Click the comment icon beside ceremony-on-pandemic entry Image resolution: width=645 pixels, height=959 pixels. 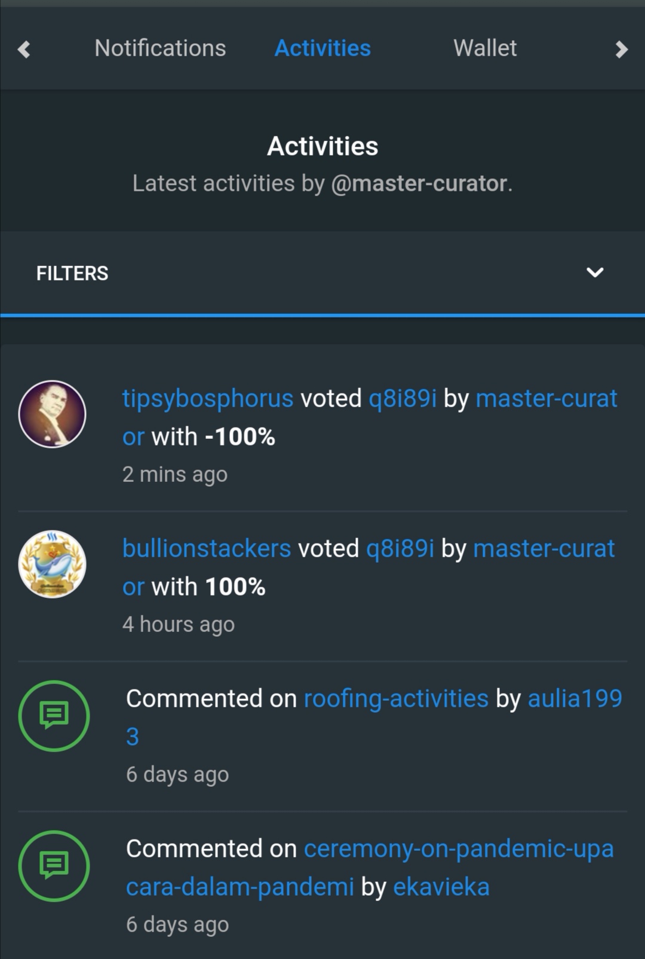click(54, 866)
